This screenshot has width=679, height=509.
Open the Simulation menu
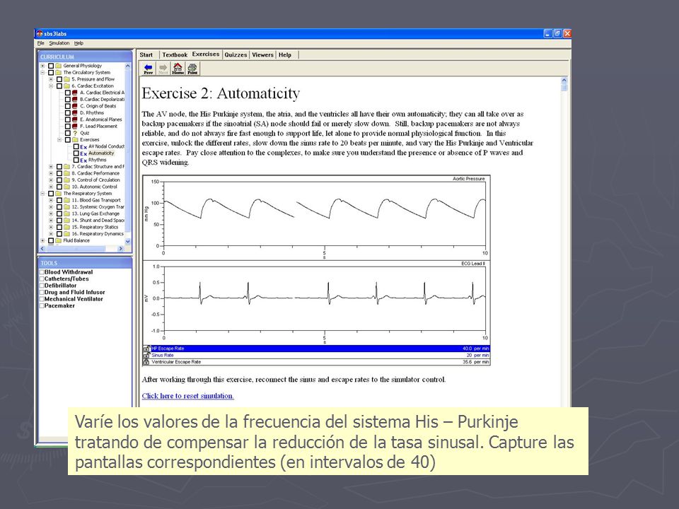coord(59,43)
